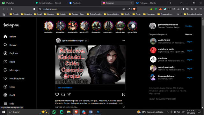Open Photoshop from the taskbar

[x=98, y=112]
